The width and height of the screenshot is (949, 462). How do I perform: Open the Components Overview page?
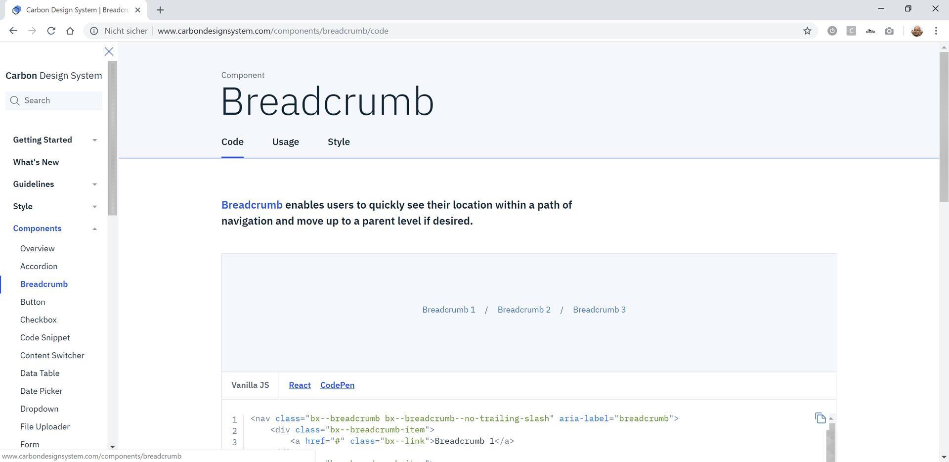[38, 248]
